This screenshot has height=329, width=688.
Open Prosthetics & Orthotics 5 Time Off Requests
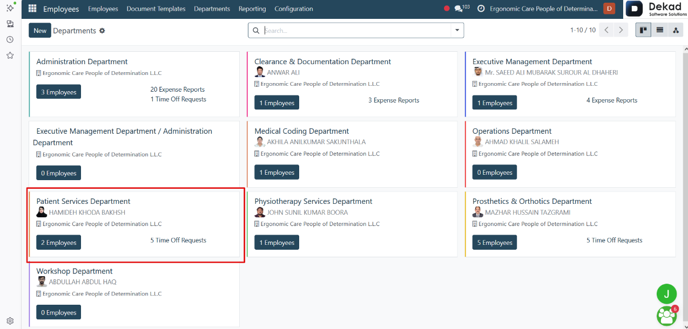615,241
